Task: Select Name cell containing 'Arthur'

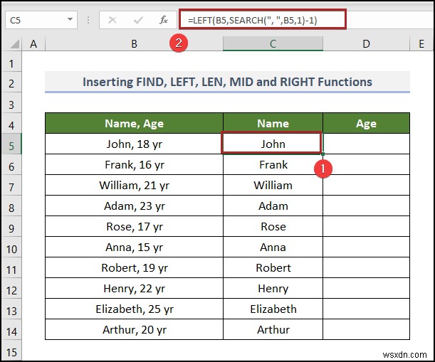Action: [x=273, y=330]
